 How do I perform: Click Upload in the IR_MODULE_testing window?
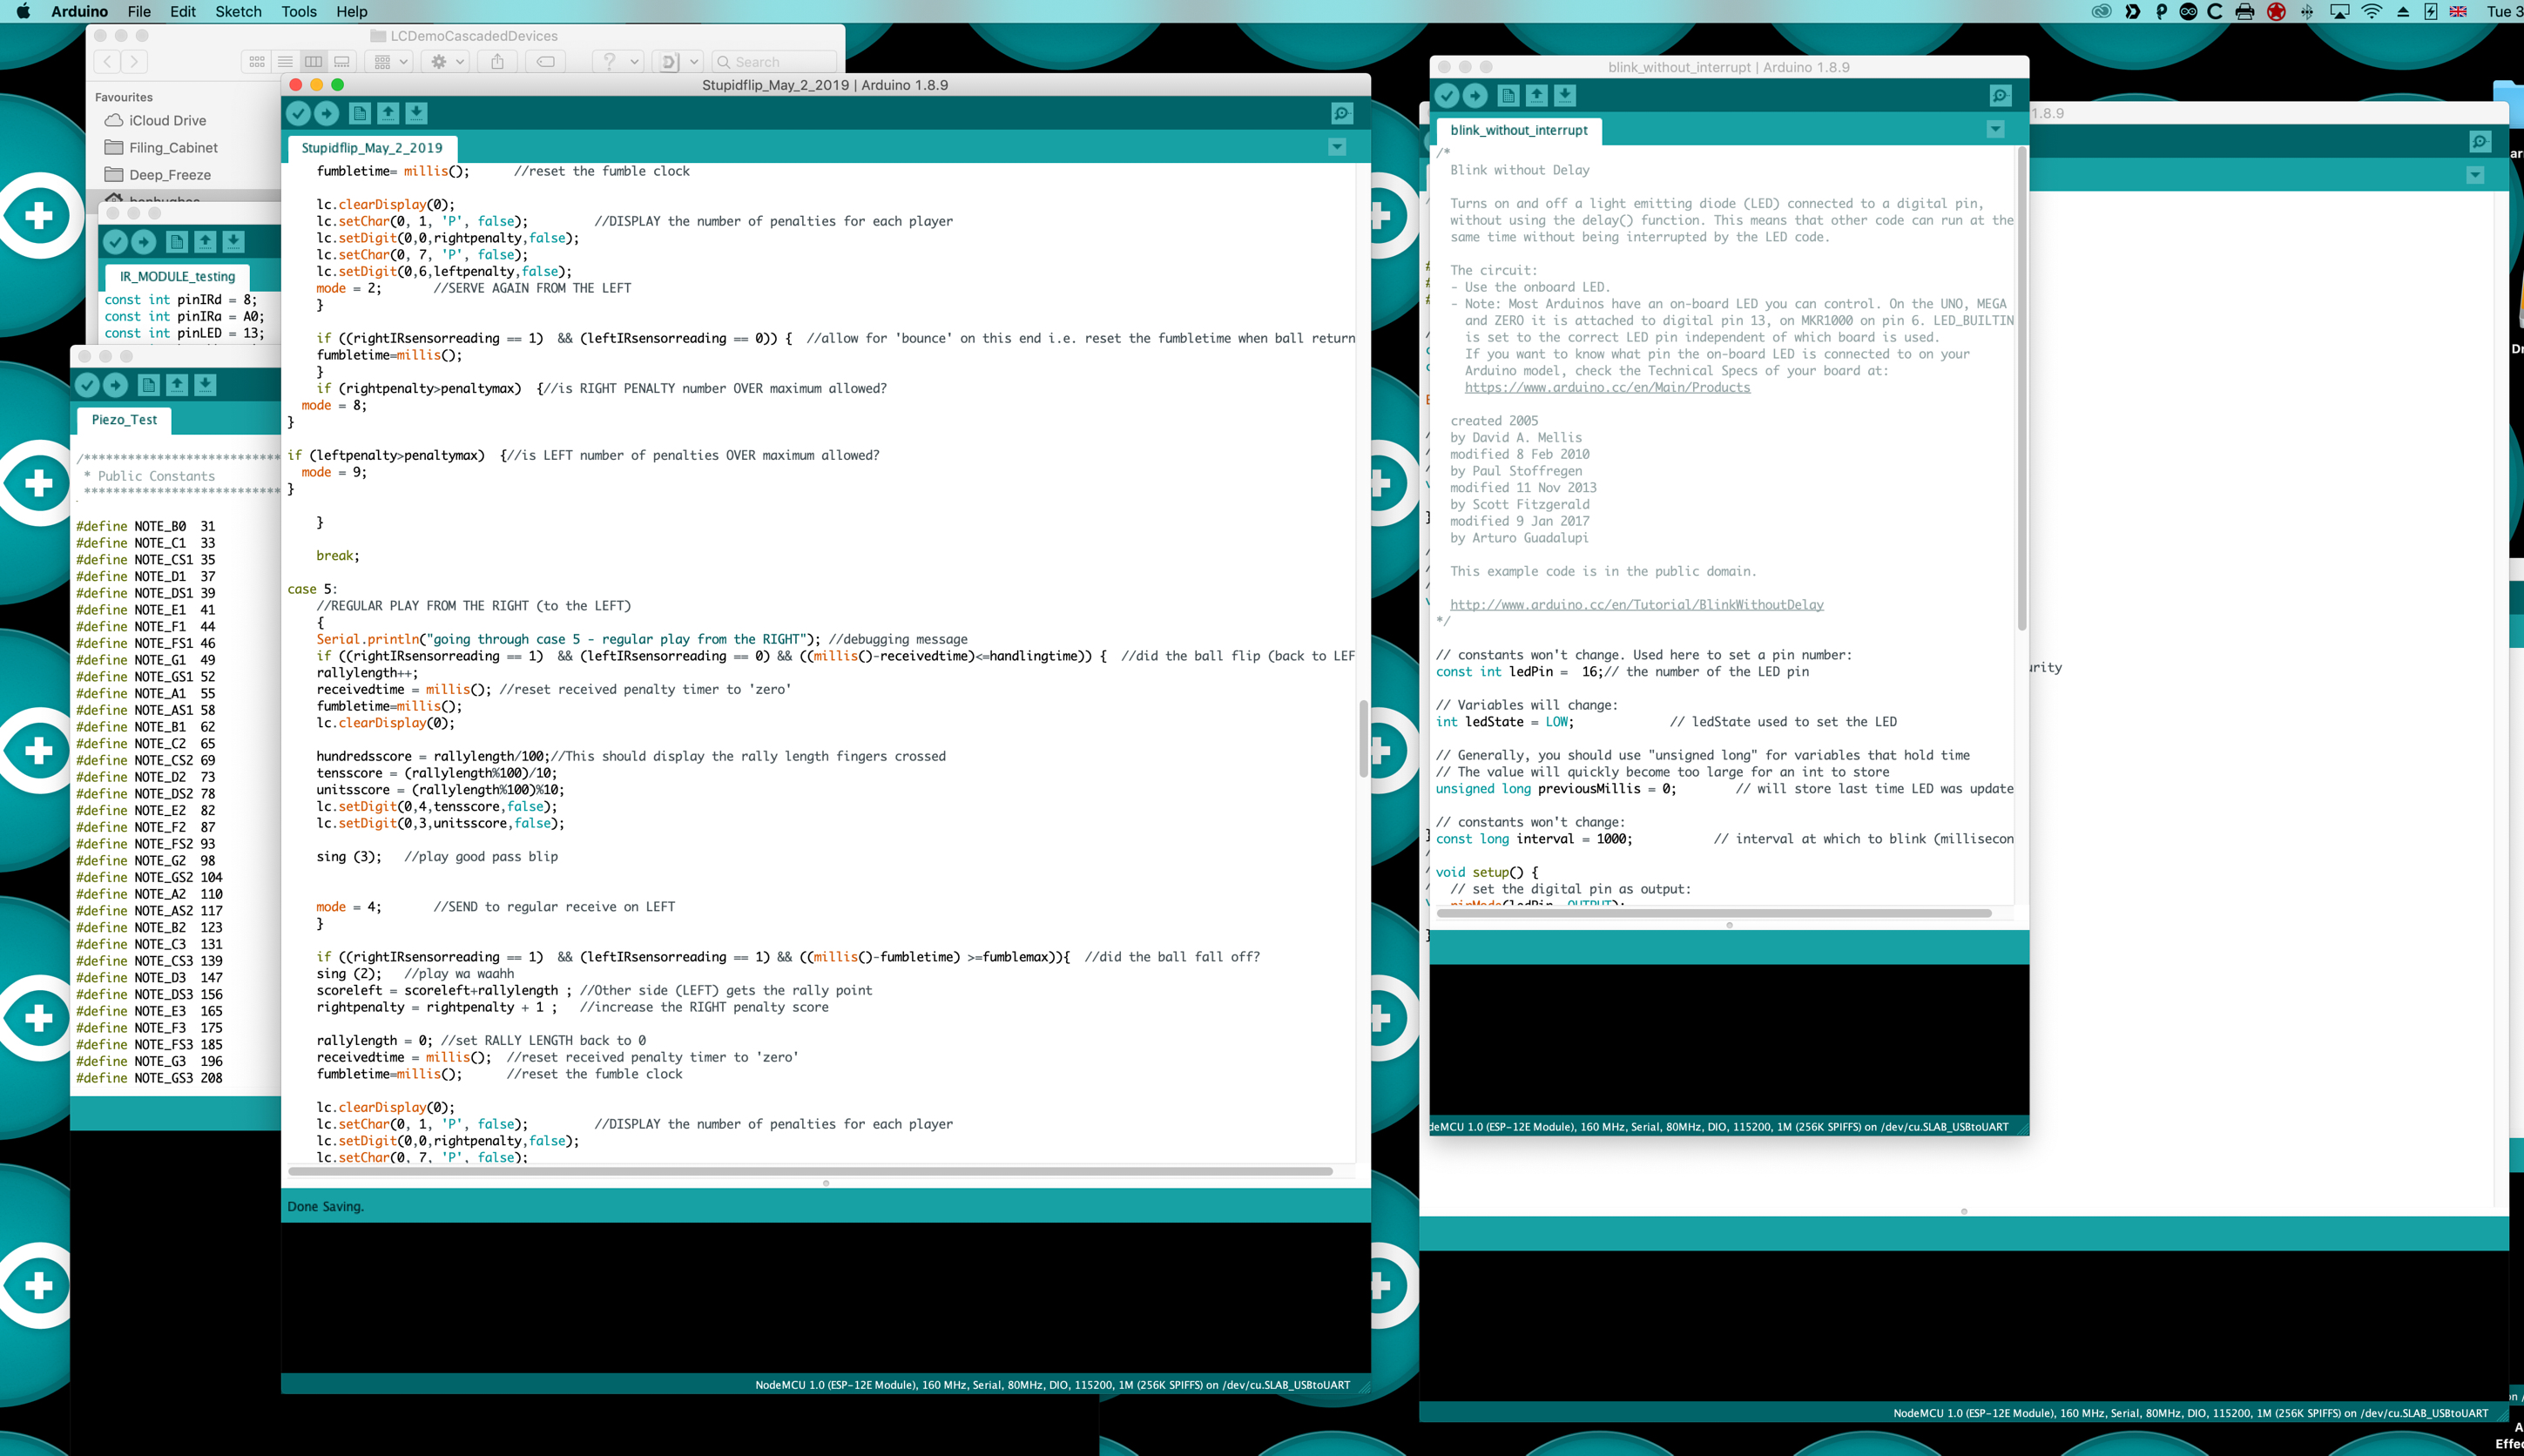pyautogui.click(x=143, y=241)
